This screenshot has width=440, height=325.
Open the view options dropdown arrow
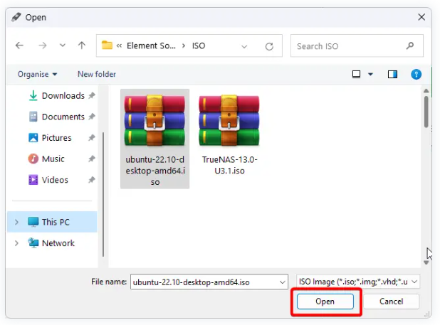370,74
